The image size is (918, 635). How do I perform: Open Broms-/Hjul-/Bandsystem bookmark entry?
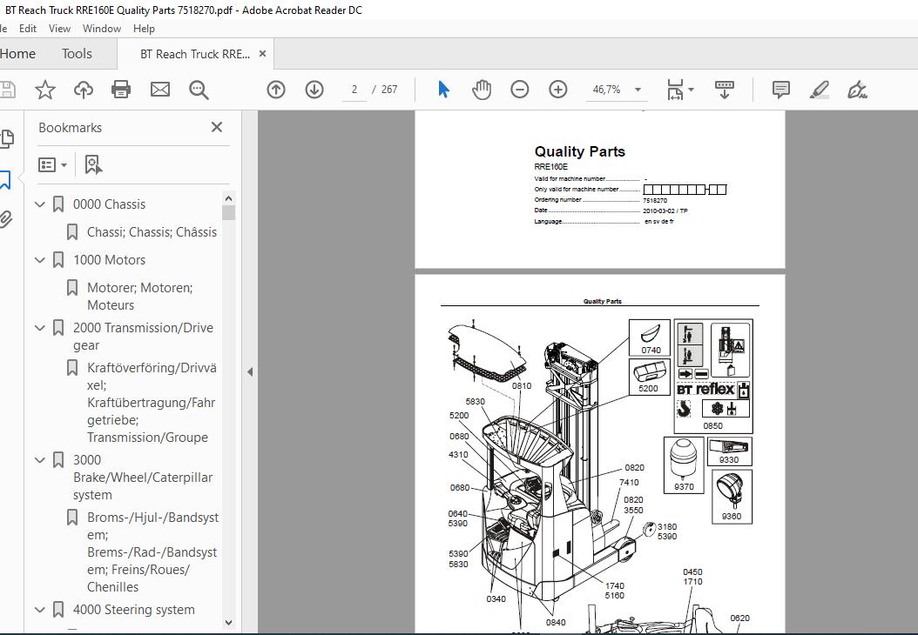[x=152, y=552]
